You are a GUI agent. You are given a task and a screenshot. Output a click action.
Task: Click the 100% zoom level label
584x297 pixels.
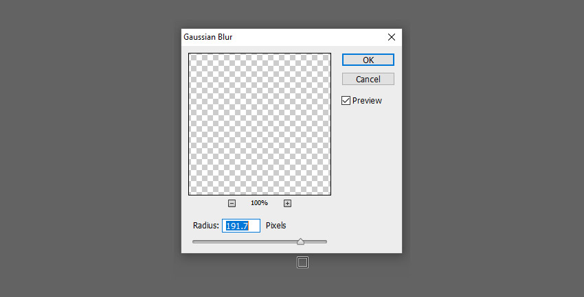point(259,203)
